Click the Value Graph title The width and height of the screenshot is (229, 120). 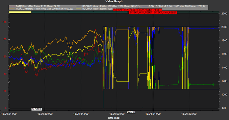click(114, 1)
